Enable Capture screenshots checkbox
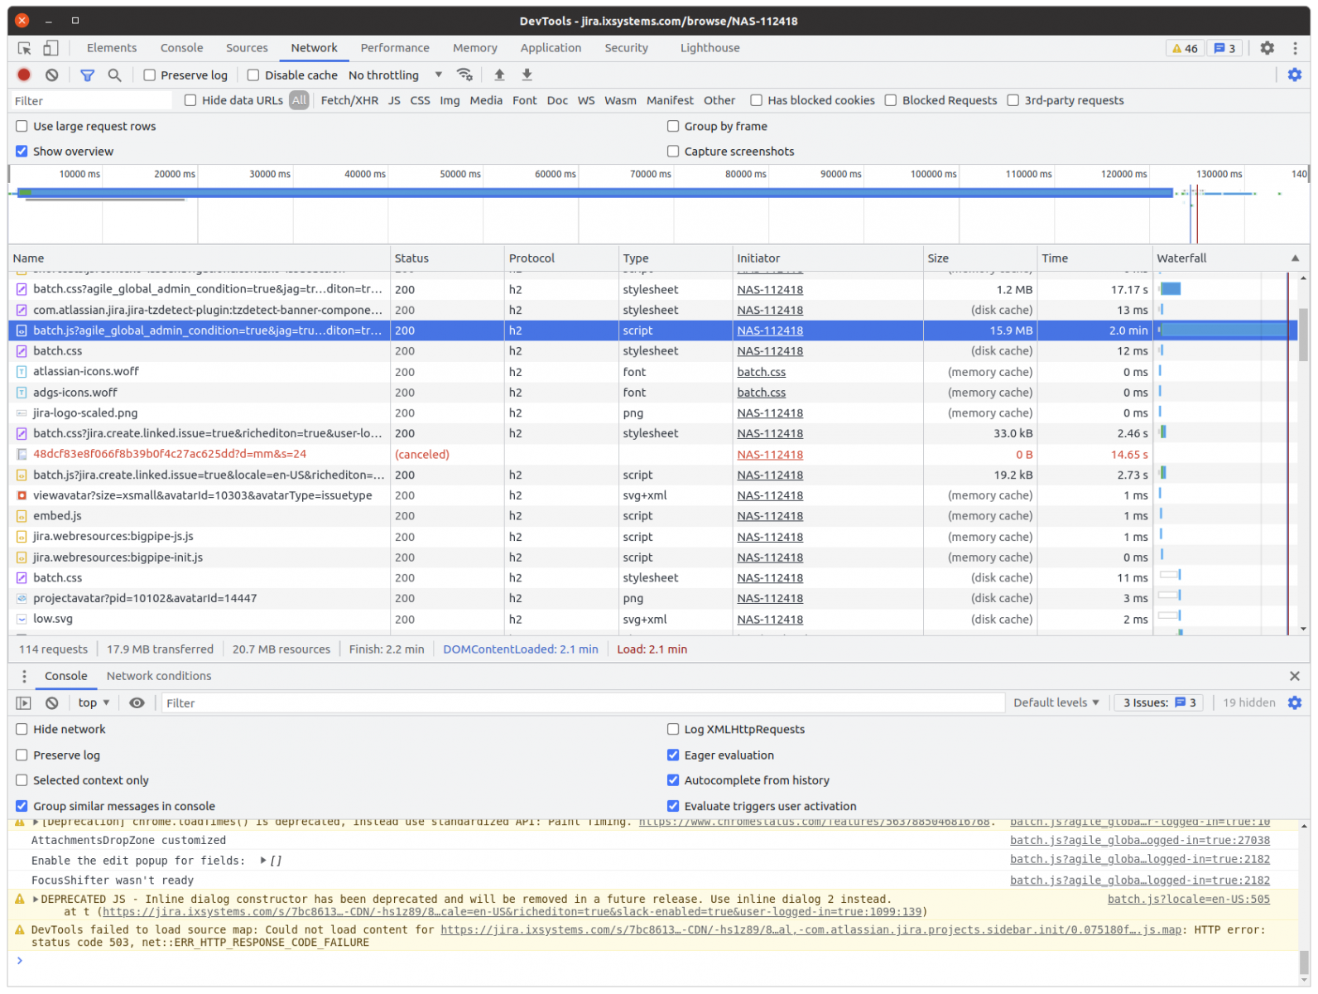This screenshot has width=1318, height=994. point(673,151)
